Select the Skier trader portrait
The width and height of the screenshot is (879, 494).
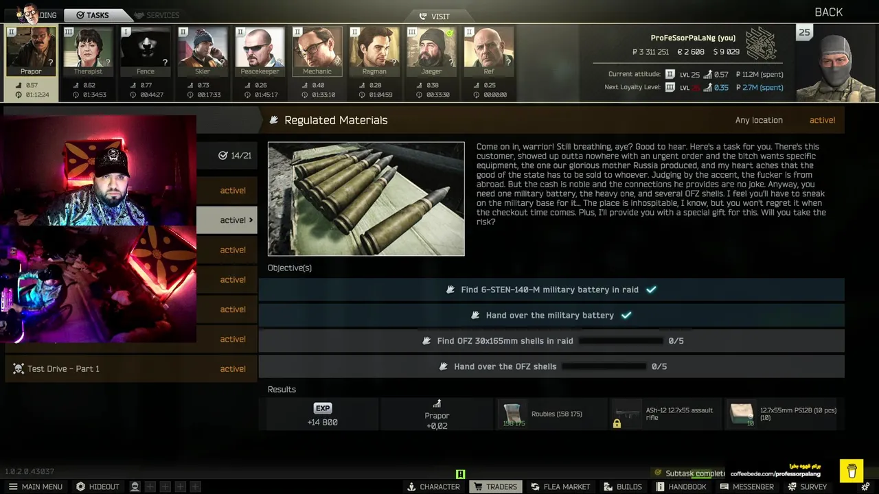pyautogui.click(x=203, y=51)
